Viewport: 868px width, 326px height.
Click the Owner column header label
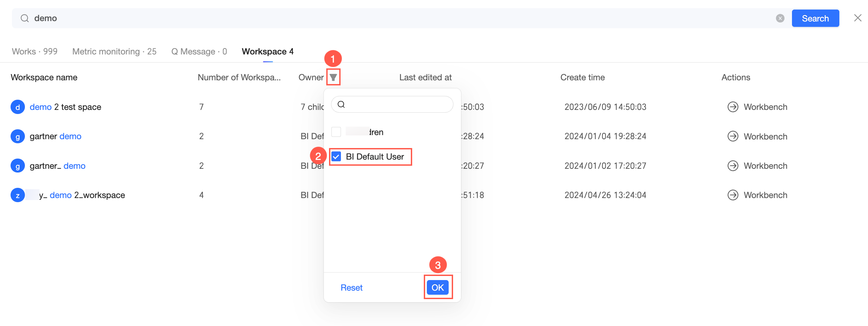(311, 78)
